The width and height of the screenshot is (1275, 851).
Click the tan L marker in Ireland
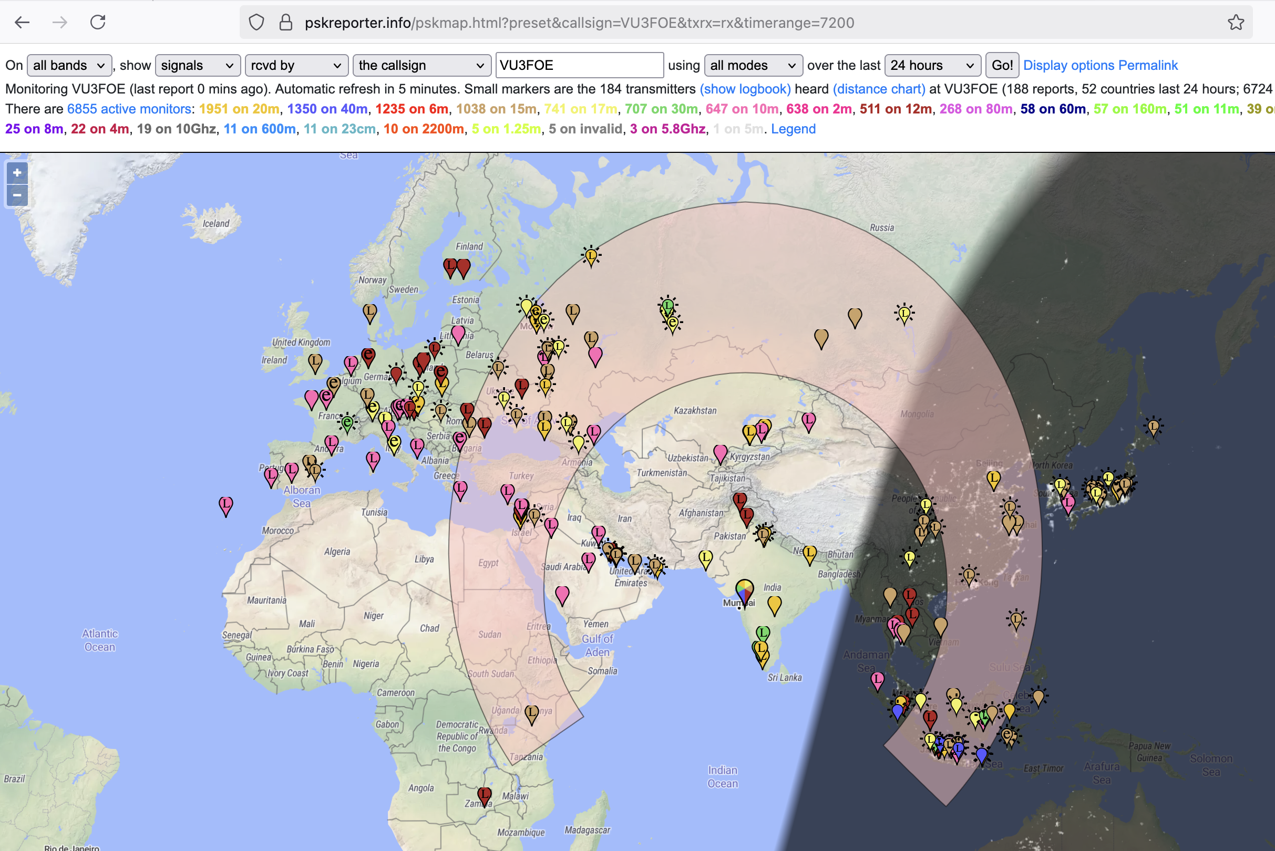coord(315,362)
